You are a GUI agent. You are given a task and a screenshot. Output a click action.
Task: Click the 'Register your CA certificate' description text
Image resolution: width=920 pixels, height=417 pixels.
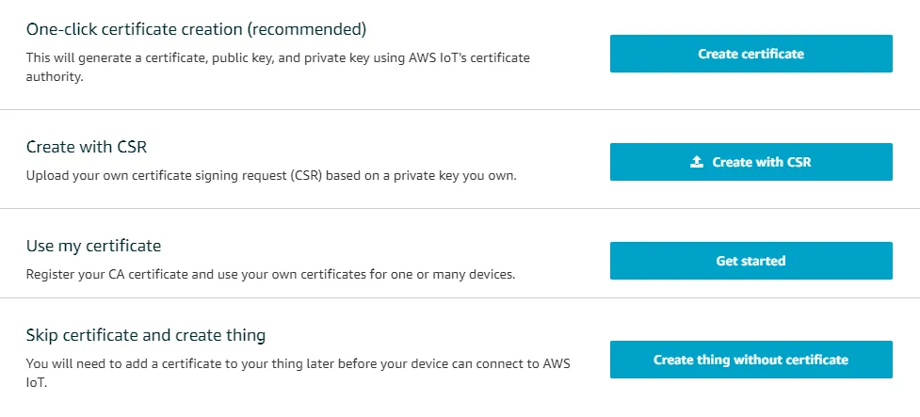[270, 274]
